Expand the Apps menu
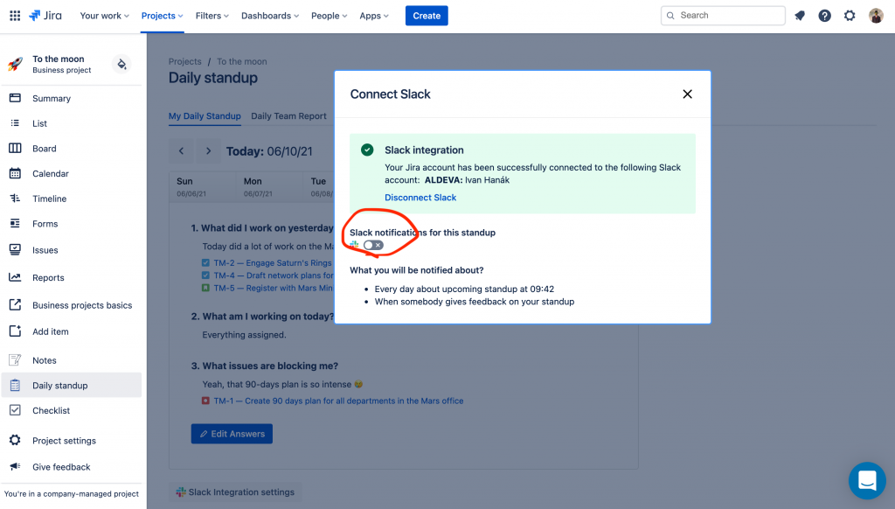 click(374, 16)
